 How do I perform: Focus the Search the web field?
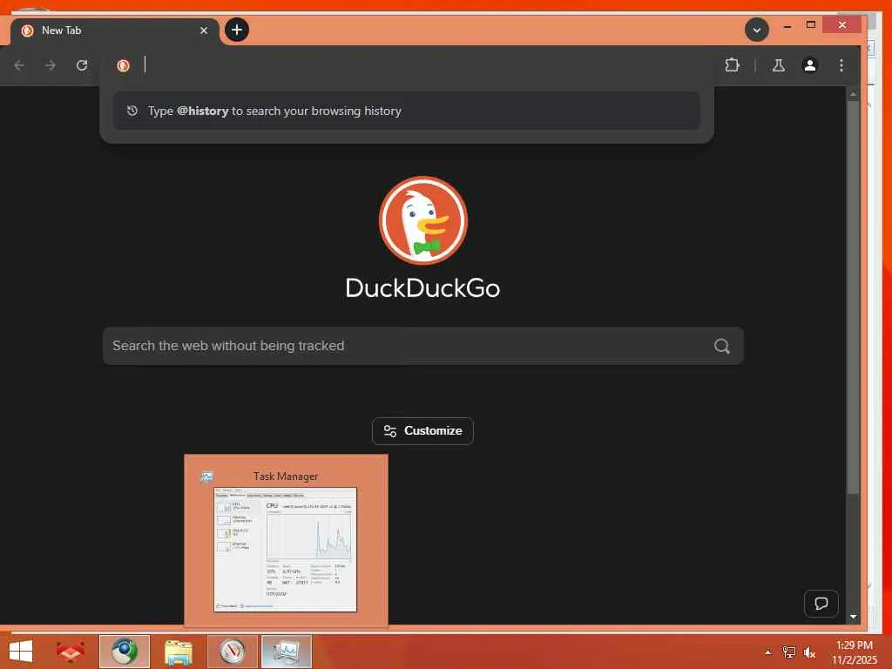pos(422,346)
